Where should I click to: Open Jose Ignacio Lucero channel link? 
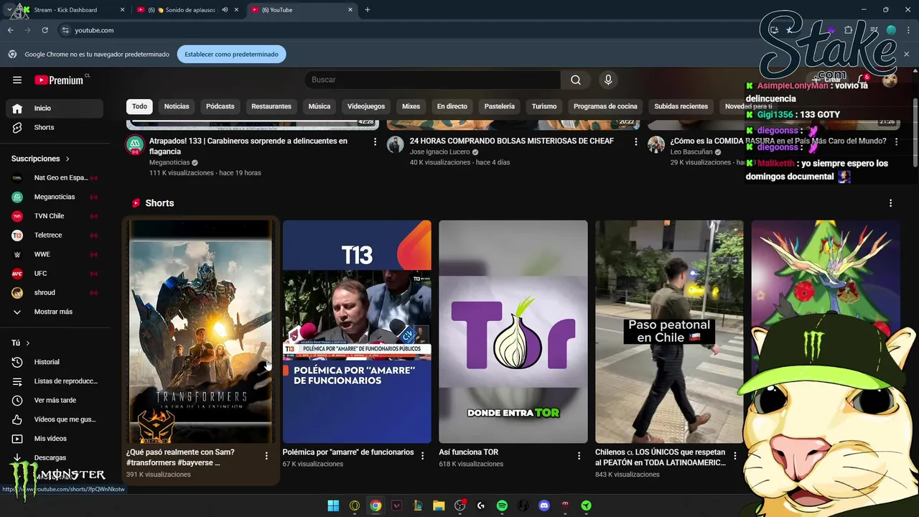tap(439, 152)
